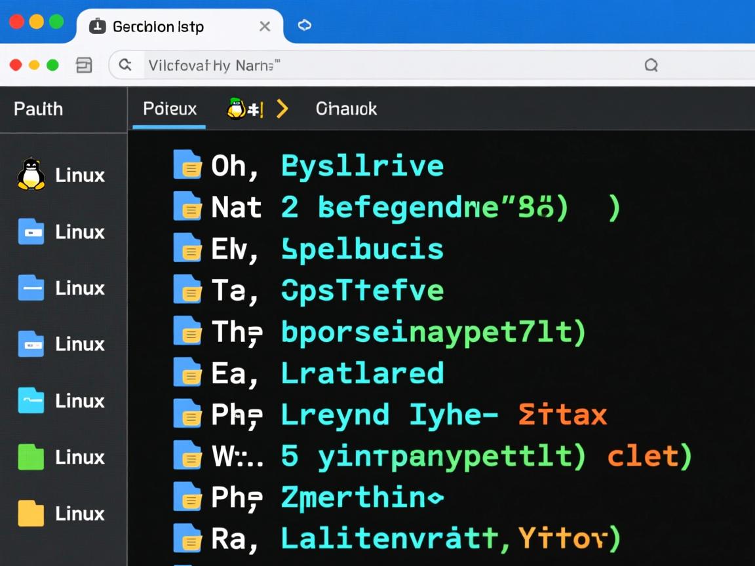The height and width of the screenshot is (566, 755).
Task: Click the Zmerthino entry in the list
Action: point(362,498)
